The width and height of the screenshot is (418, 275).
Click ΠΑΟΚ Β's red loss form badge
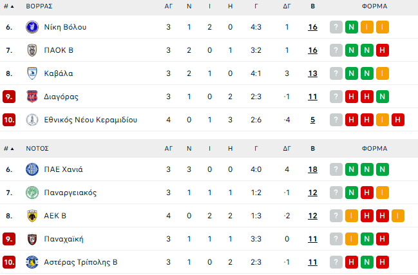coord(382,50)
